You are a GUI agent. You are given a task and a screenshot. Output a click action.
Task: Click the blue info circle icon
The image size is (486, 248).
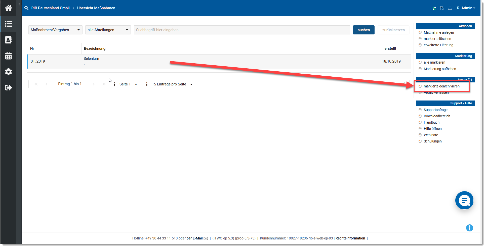tap(469, 228)
